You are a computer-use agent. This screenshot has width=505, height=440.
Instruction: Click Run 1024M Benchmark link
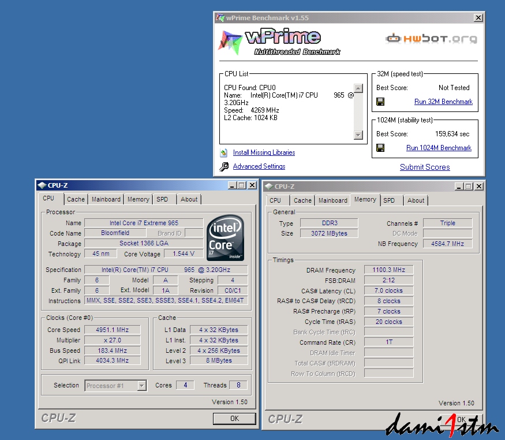click(439, 148)
